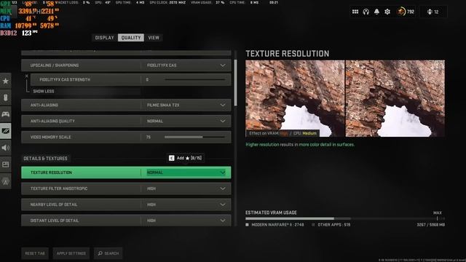Click the Texture Resolution label in highlighted row
The image size is (466, 262).
click(51, 172)
